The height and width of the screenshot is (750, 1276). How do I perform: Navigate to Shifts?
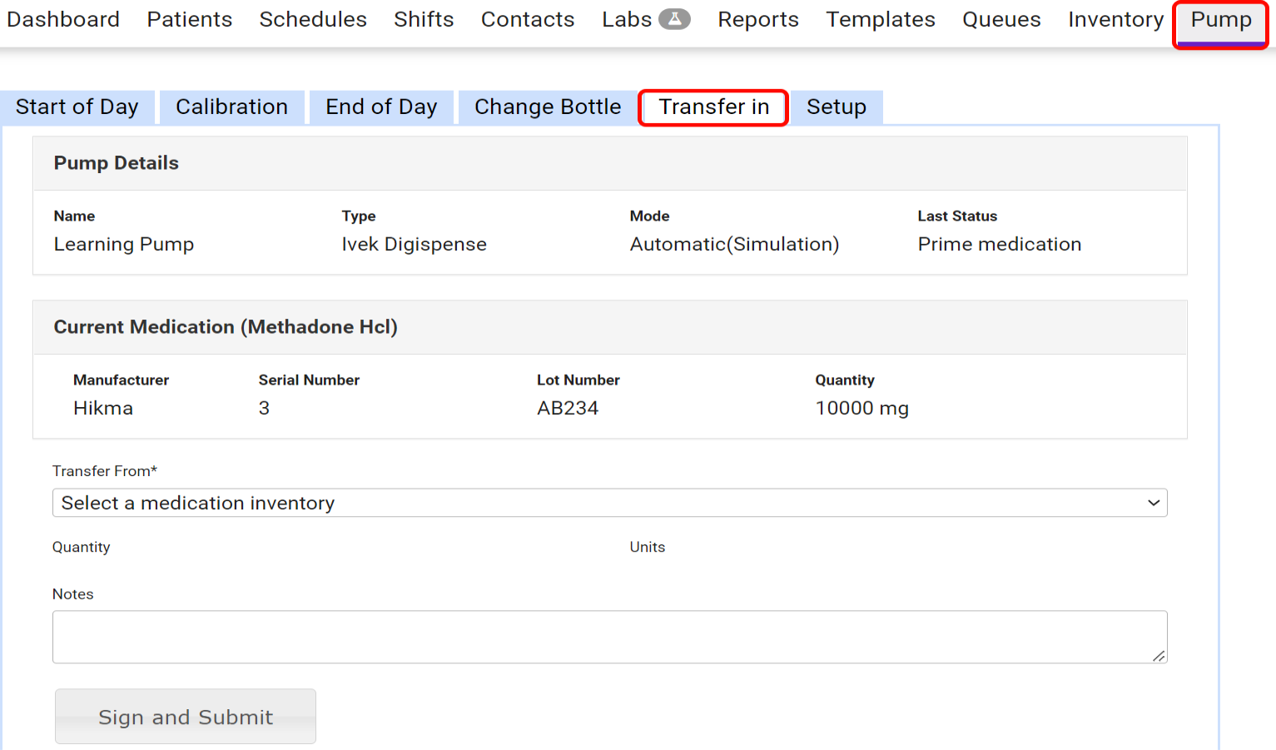(x=424, y=19)
